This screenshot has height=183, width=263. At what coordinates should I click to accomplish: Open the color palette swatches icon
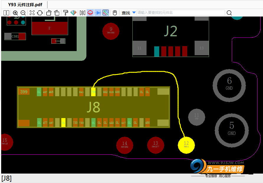[73, 13]
